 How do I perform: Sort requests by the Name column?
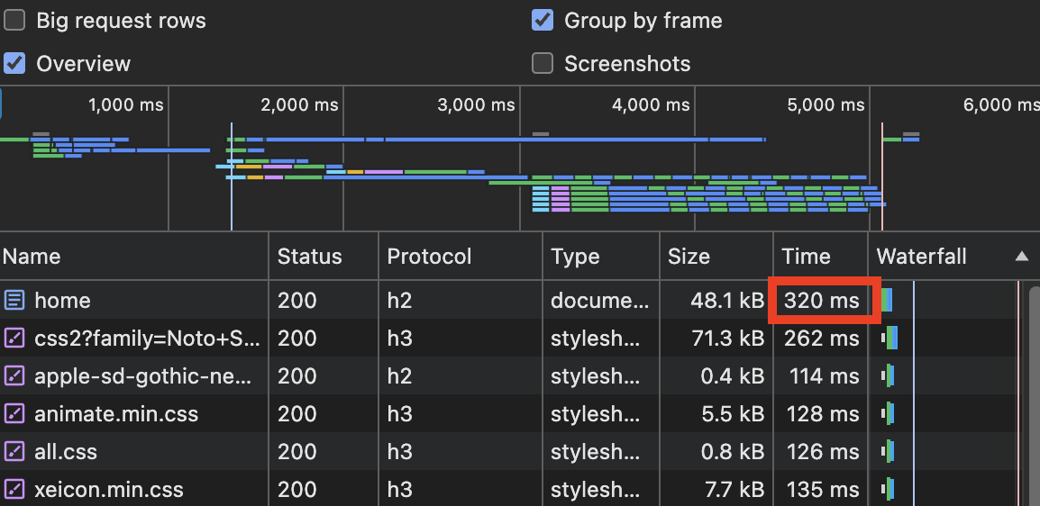(x=134, y=257)
